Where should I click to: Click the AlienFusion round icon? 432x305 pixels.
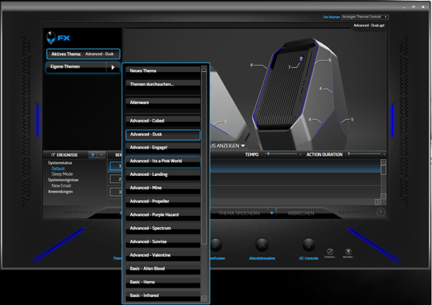(x=216, y=245)
